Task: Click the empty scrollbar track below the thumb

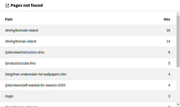Action: (178, 85)
